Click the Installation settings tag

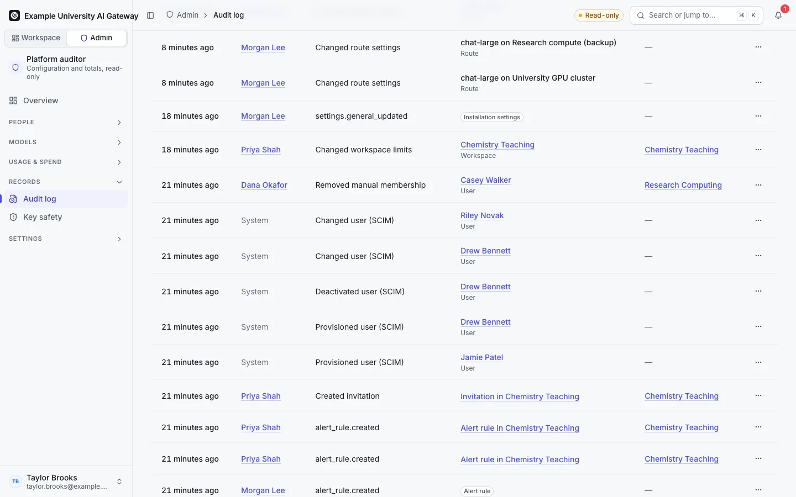click(x=492, y=117)
